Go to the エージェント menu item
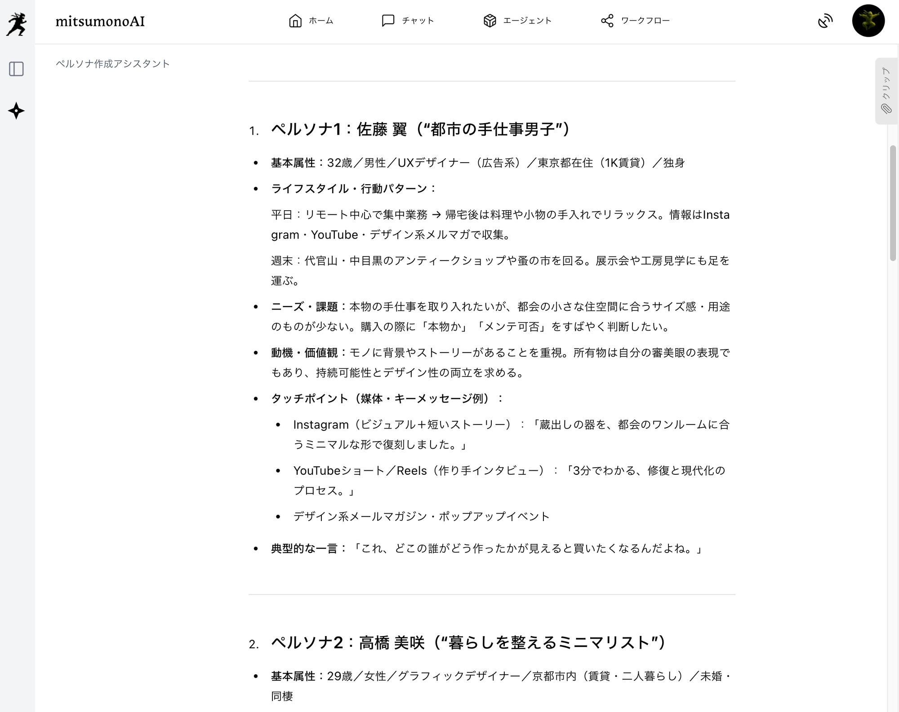 click(527, 21)
